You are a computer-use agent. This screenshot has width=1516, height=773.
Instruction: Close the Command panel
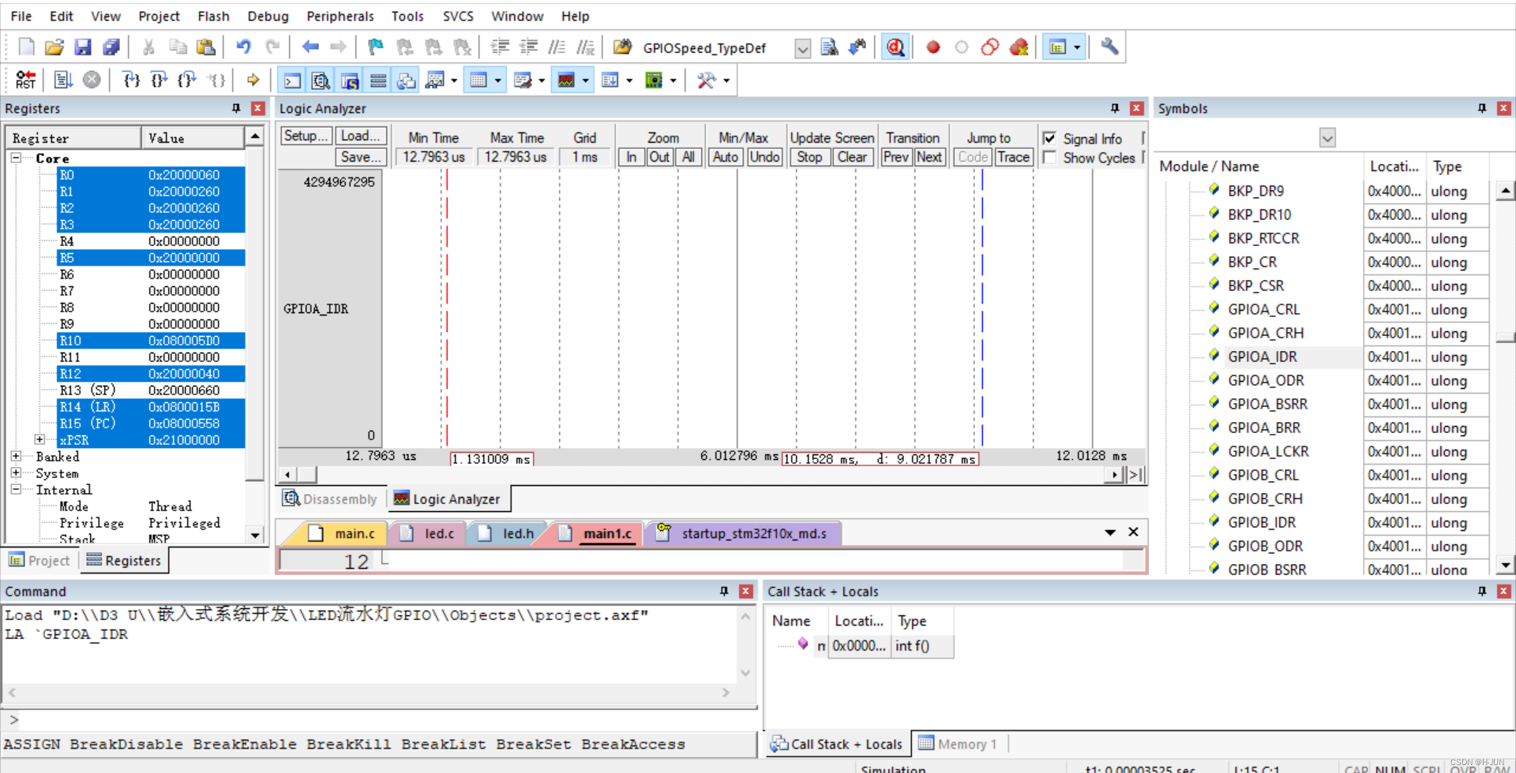[x=746, y=591]
